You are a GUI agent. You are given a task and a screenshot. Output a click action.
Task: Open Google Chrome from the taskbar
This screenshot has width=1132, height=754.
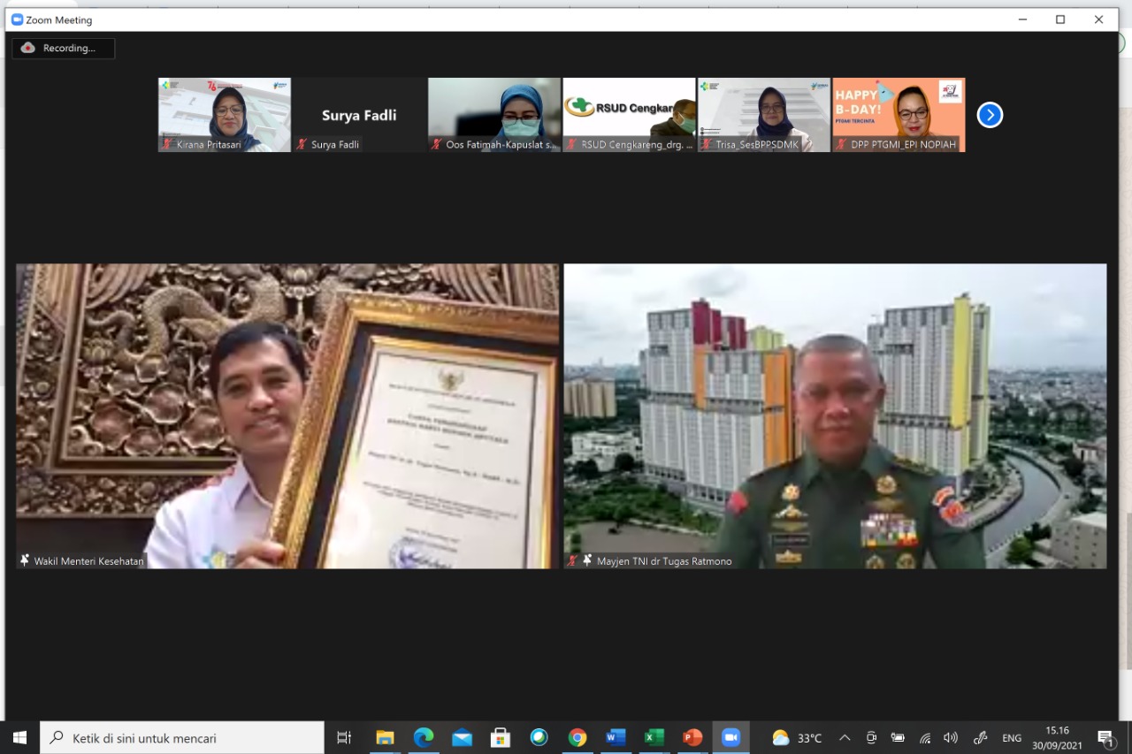point(577,737)
